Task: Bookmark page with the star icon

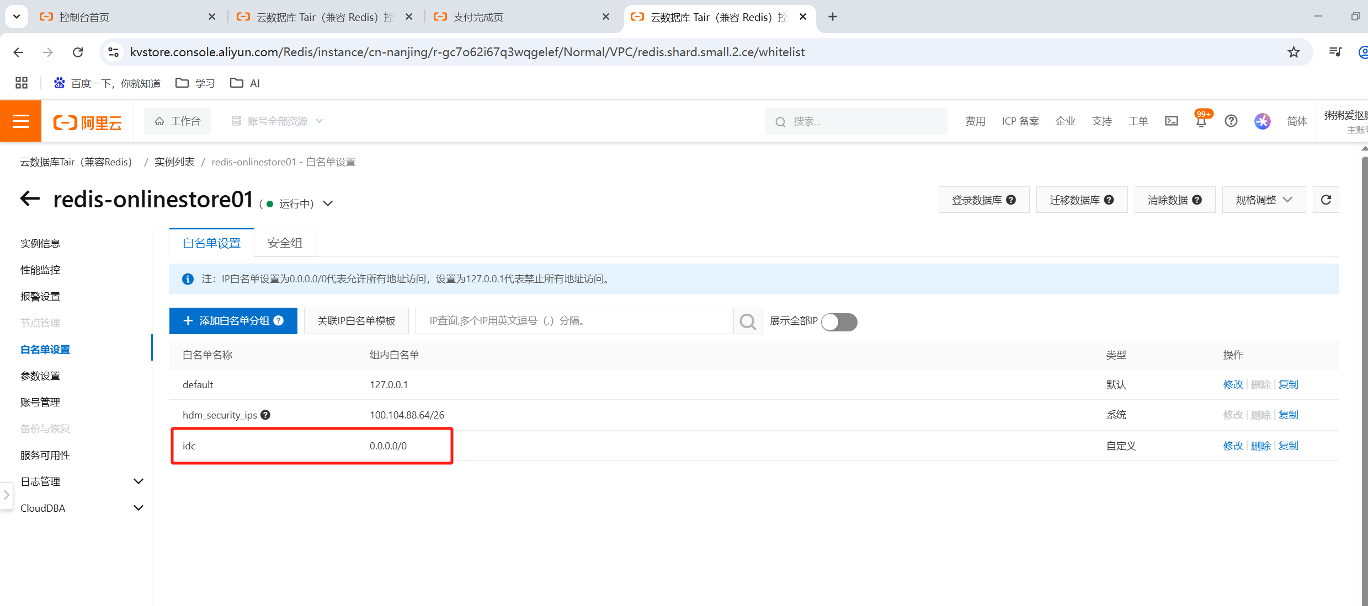Action: coord(1294,52)
